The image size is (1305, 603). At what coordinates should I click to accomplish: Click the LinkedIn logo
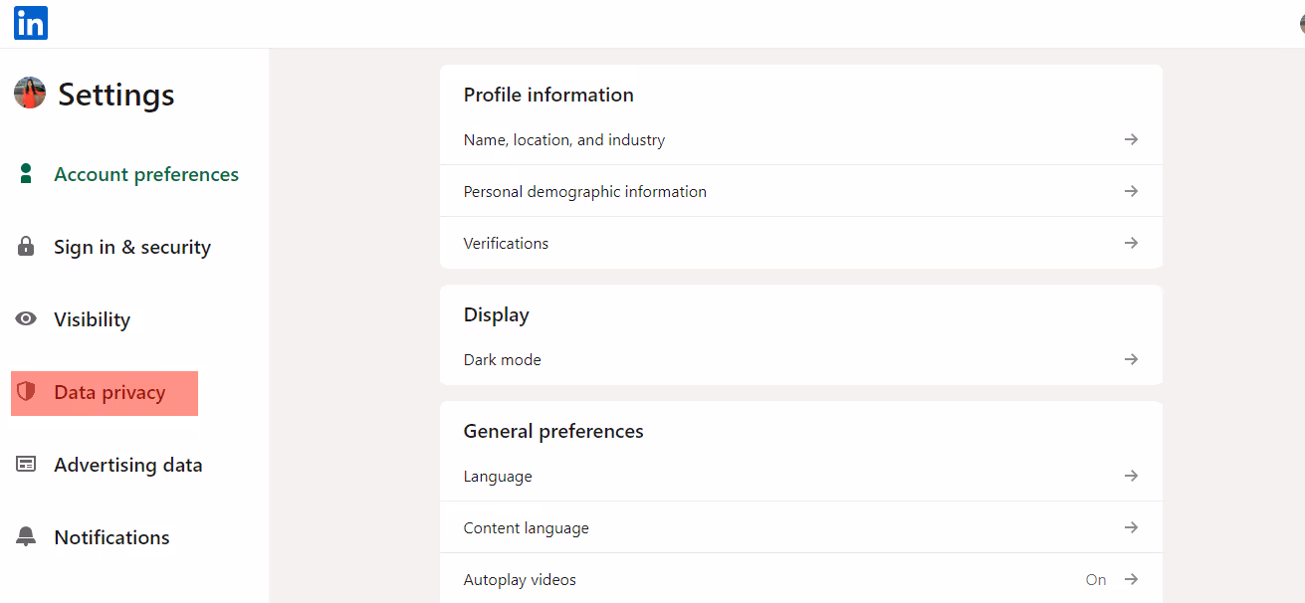[30, 22]
